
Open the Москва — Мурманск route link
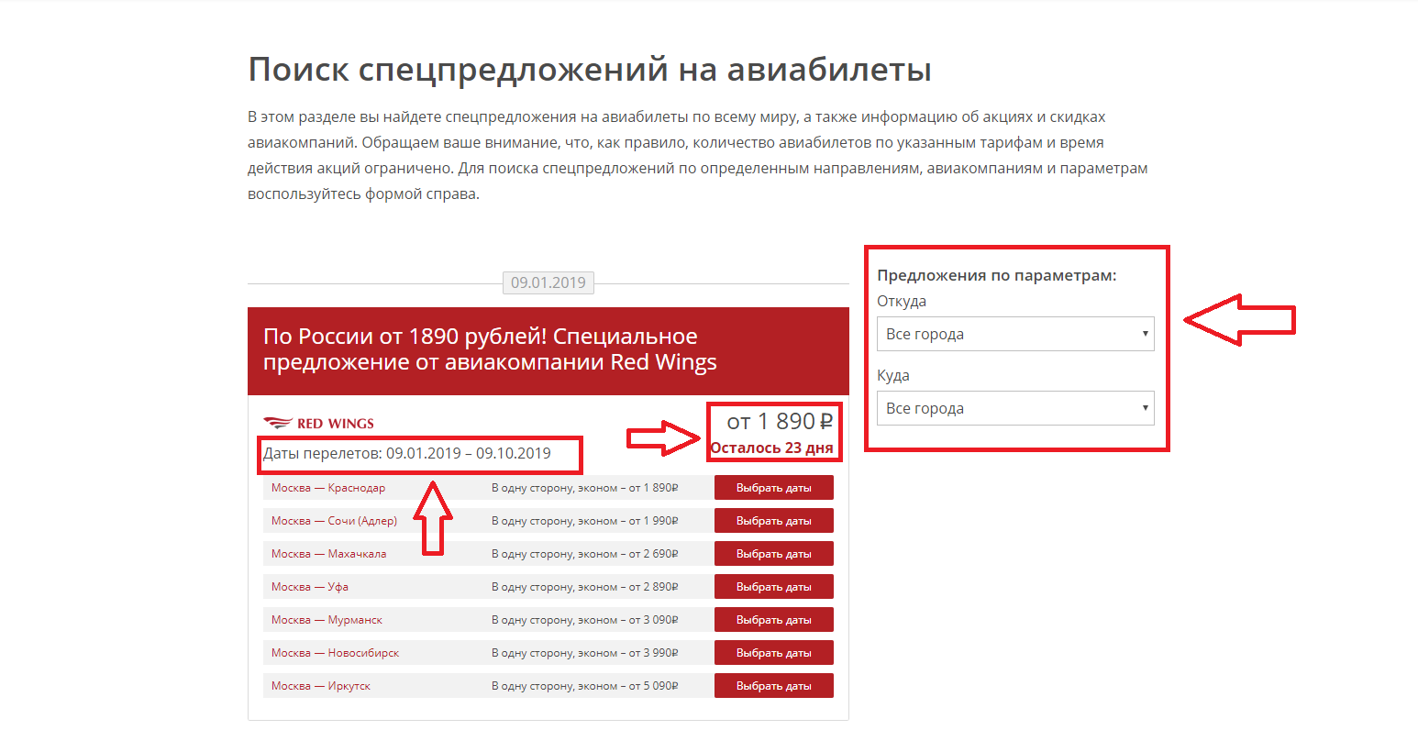pos(327,620)
